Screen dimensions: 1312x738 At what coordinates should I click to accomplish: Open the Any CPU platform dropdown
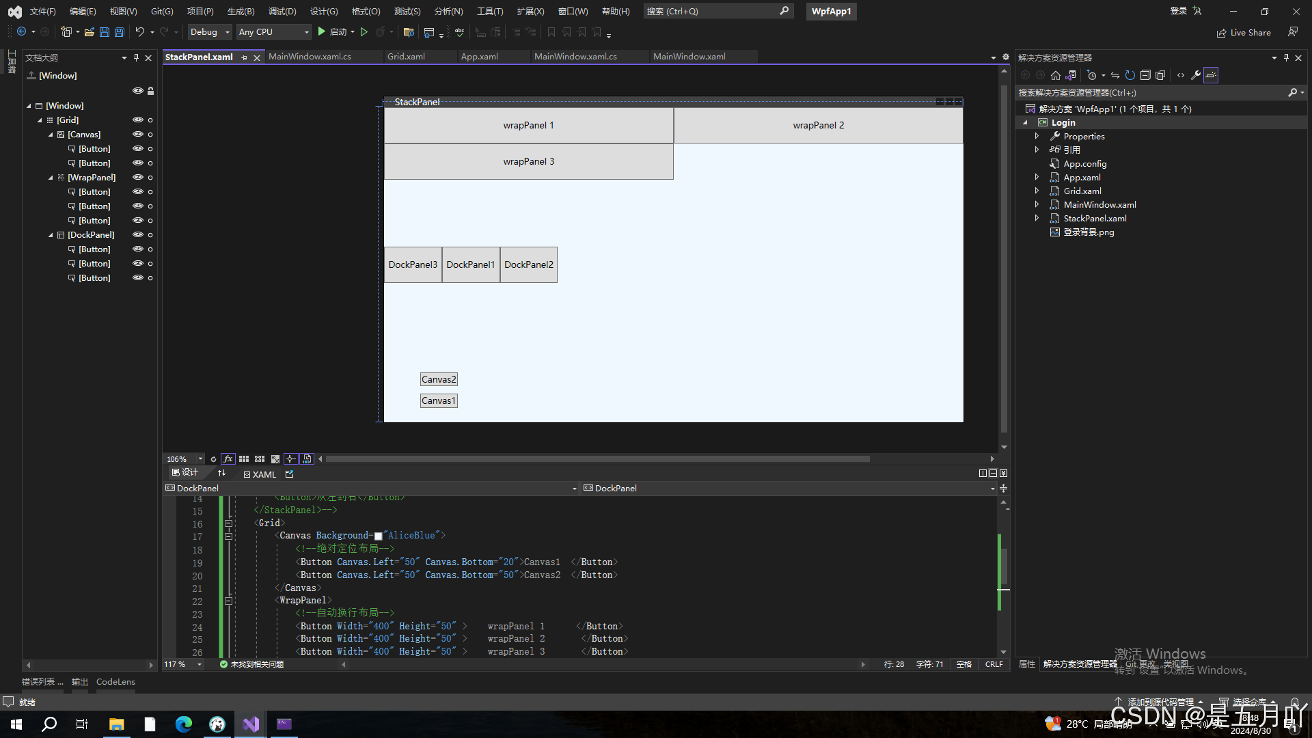(x=273, y=32)
